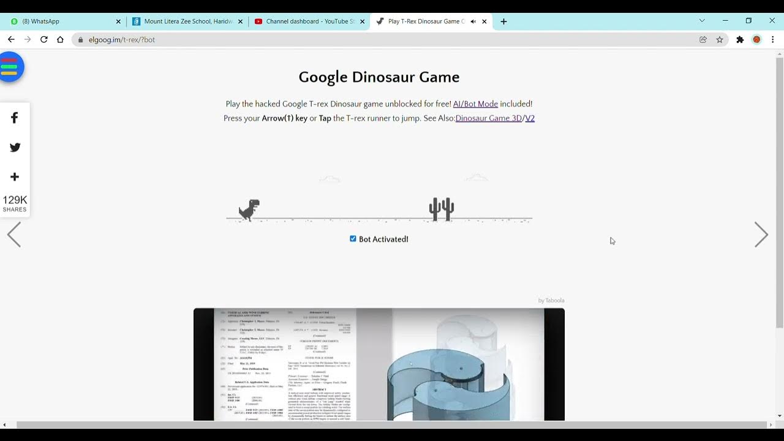Viewport: 784px width, 441px height.
Task: Click the cactus obstacle in game
Action: pos(442,209)
